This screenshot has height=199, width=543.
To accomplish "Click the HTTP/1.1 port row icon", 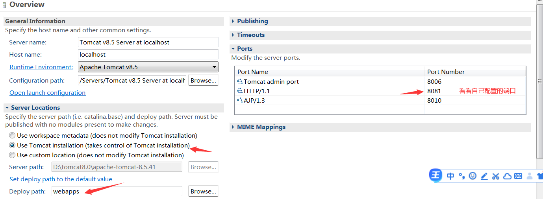I will click(240, 91).
